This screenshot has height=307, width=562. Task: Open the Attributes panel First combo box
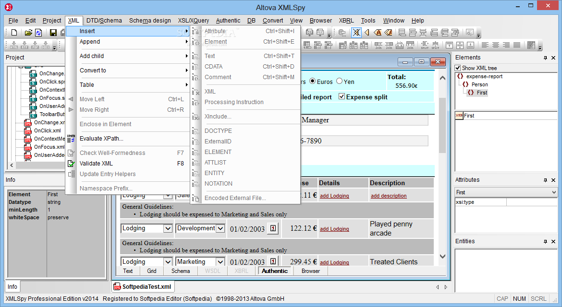(506, 192)
